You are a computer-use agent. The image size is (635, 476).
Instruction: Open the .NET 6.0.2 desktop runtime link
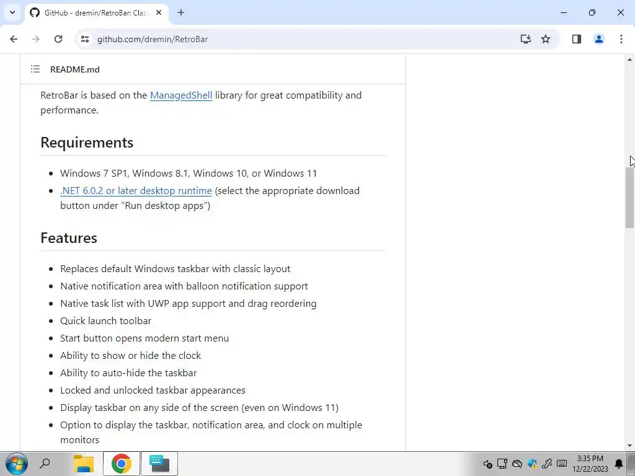[x=136, y=191]
